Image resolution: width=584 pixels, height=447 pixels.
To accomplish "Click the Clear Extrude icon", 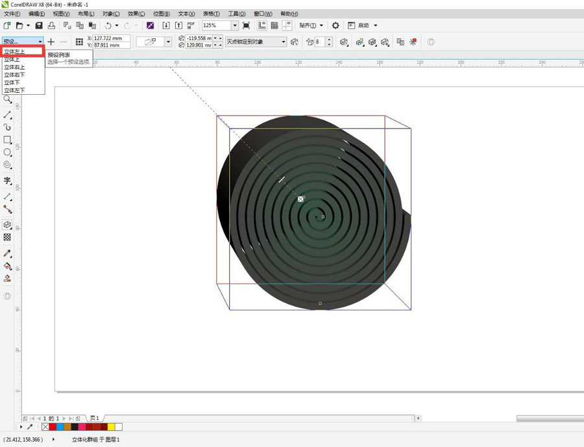I will coord(413,42).
